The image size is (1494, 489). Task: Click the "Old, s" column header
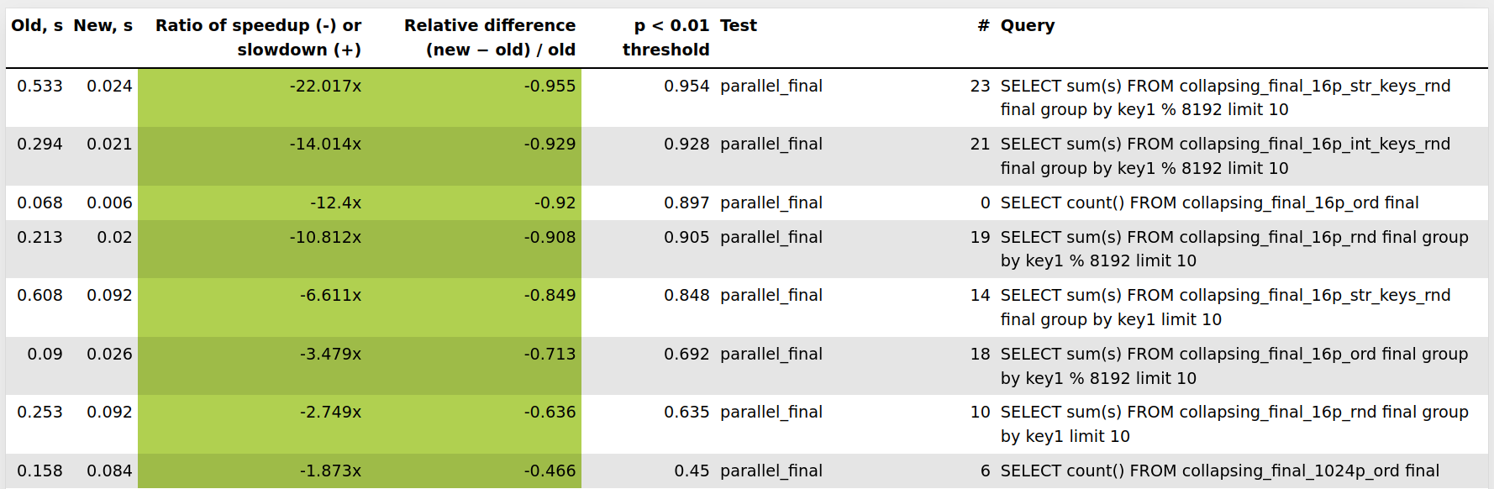point(37,26)
